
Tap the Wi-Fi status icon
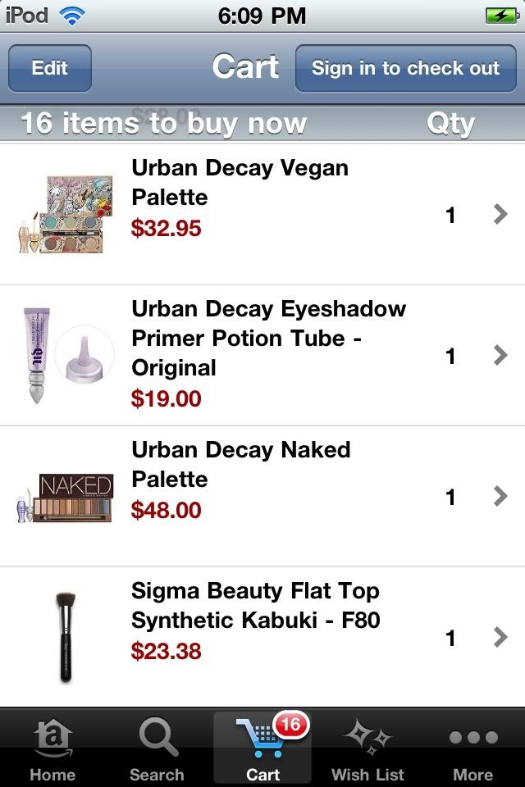tap(72, 16)
